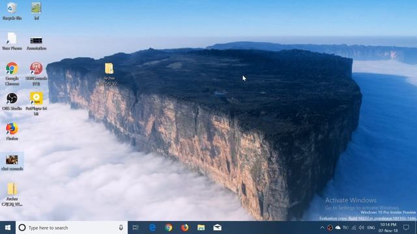This screenshot has height=234, width=417.
Task: Select the Google Chrome desktop shortcut
Action: coord(12,73)
